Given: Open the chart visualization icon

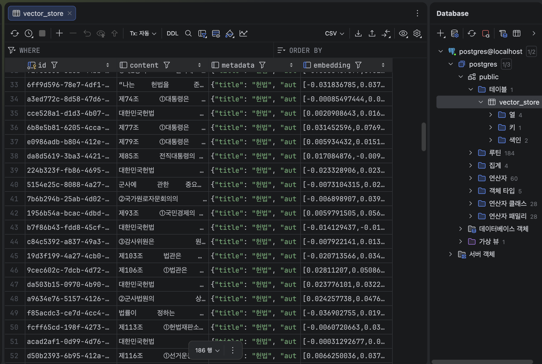Looking at the screenshot, I should coord(243,33).
